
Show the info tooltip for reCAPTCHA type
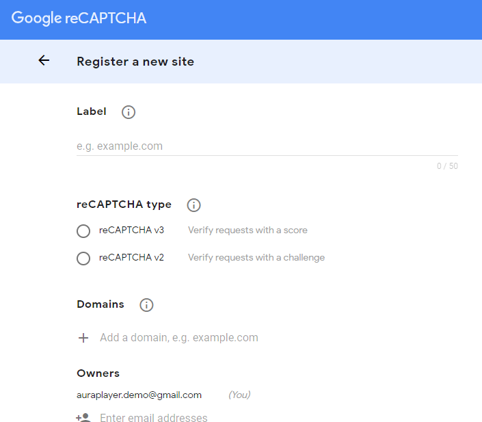pyautogui.click(x=193, y=205)
